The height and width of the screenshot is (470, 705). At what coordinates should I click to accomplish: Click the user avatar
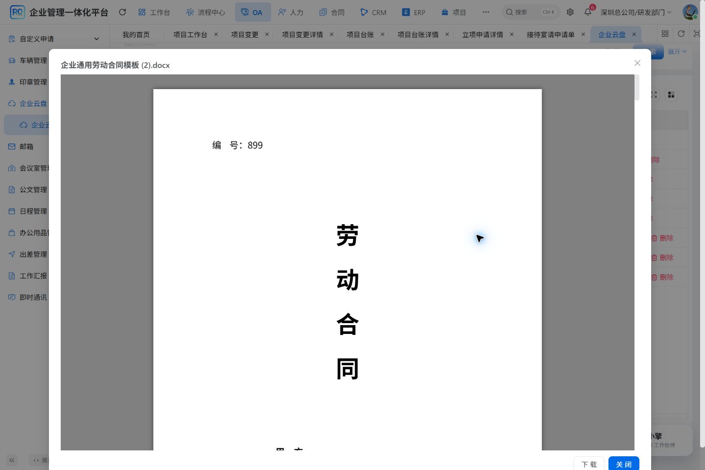click(690, 12)
